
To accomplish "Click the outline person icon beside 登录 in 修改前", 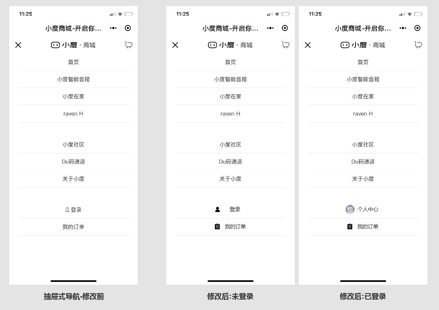I will pos(67,210).
